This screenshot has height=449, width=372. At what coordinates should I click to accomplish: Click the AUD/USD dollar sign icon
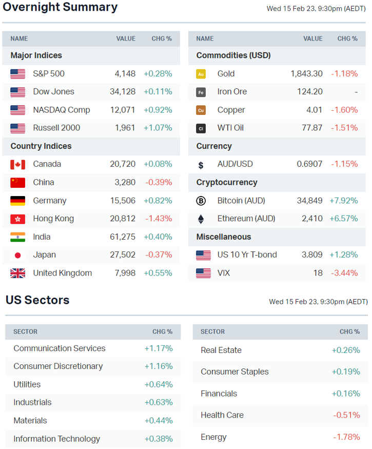[201, 165]
